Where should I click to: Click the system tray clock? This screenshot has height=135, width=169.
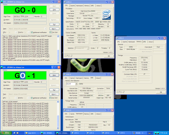tap(164, 133)
